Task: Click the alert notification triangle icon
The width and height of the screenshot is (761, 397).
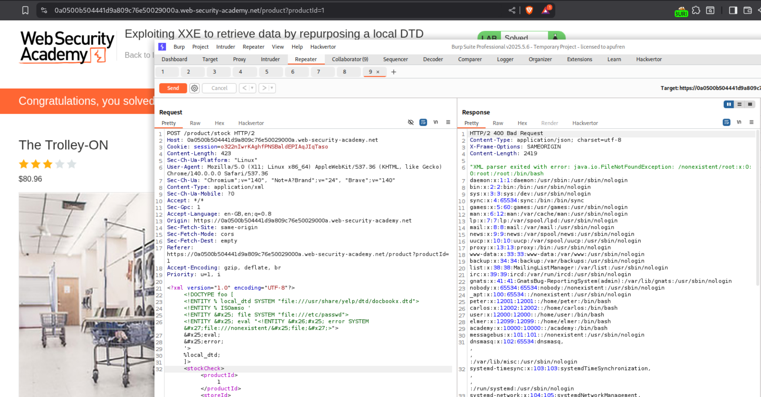Action: coord(546,10)
